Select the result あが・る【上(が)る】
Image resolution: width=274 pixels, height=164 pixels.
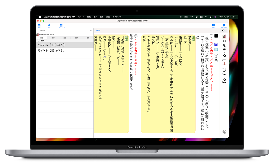click(65, 45)
